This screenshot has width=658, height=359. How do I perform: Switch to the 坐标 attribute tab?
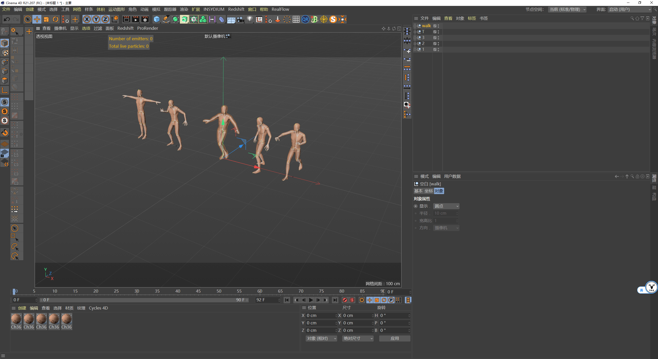click(x=428, y=191)
